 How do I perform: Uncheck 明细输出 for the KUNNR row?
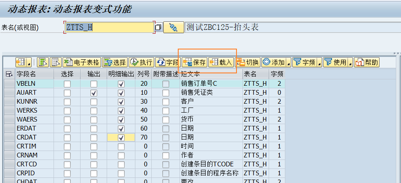(121, 102)
